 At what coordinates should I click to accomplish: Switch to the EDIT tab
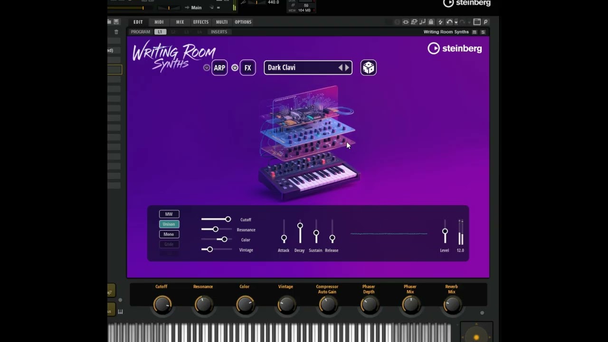coord(138,22)
